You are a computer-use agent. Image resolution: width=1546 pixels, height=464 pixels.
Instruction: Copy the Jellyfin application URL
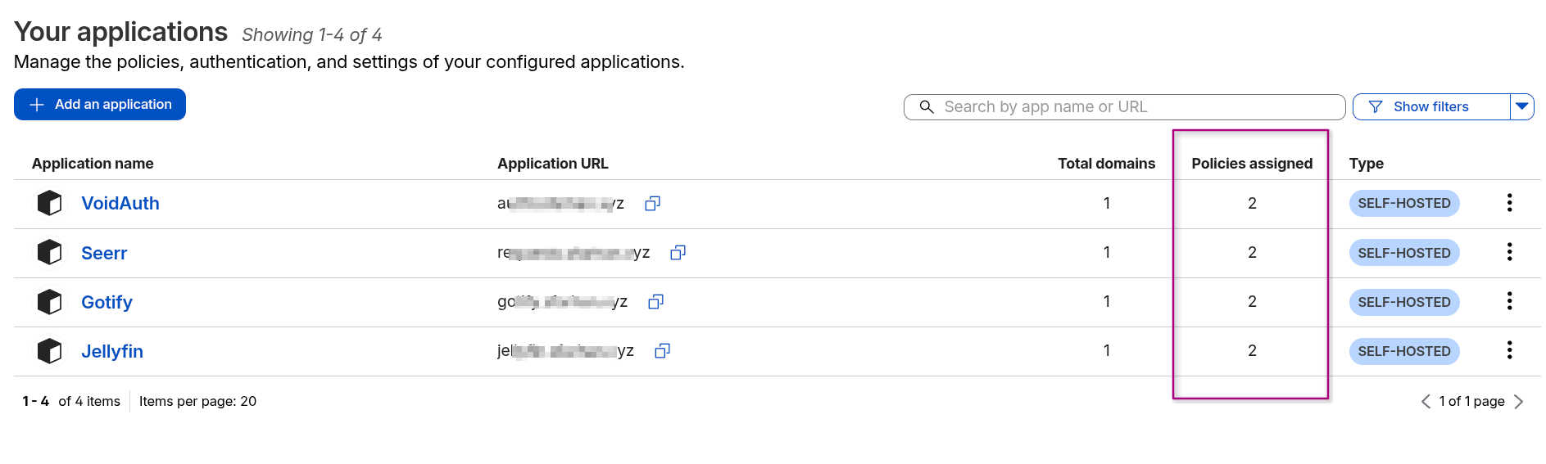662,351
